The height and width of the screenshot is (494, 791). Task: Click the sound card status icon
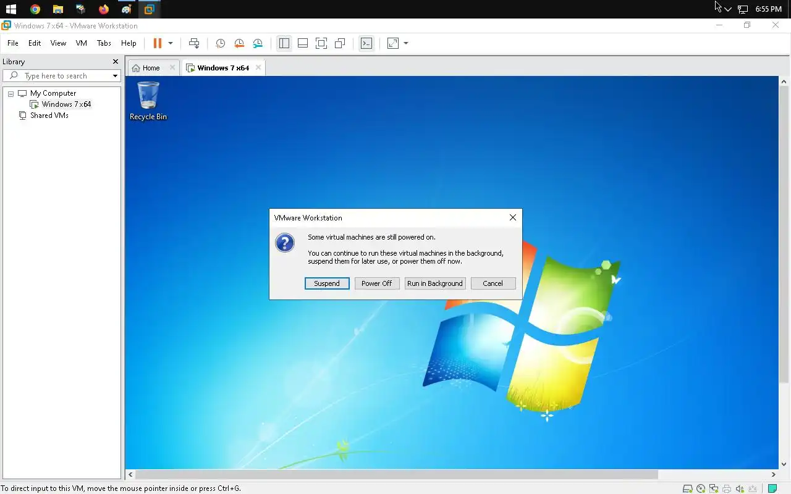[x=740, y=488]
